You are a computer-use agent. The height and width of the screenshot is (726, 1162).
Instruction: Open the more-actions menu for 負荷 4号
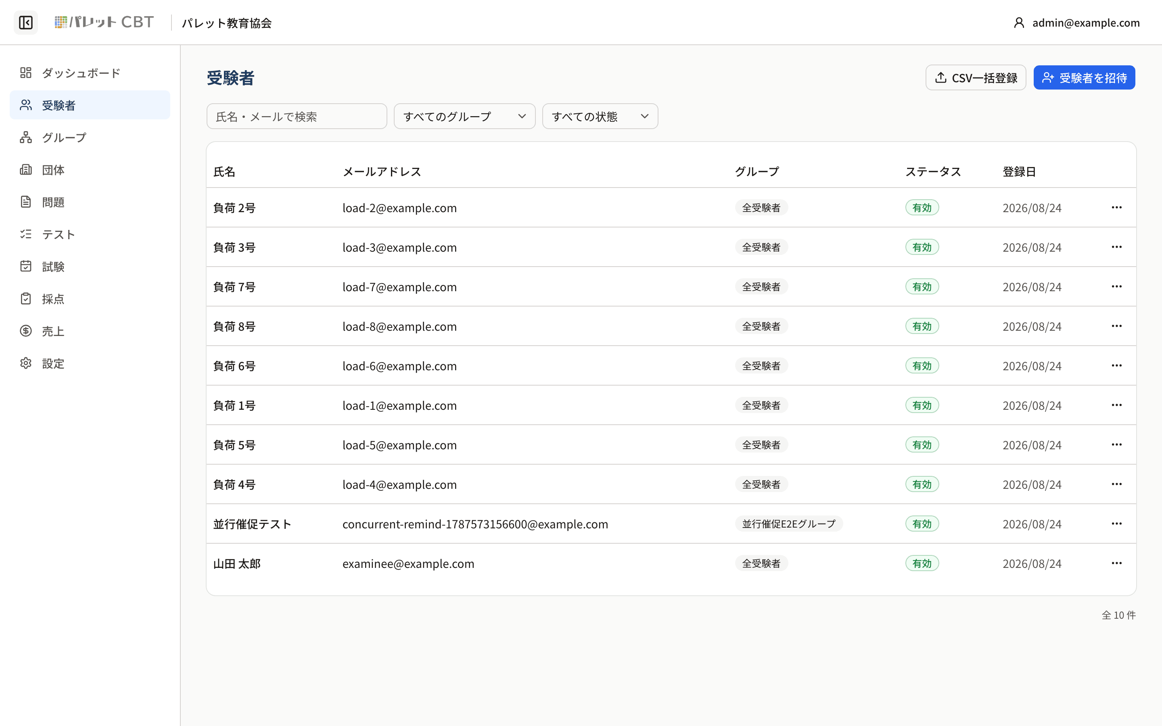tap(1116, 484)
